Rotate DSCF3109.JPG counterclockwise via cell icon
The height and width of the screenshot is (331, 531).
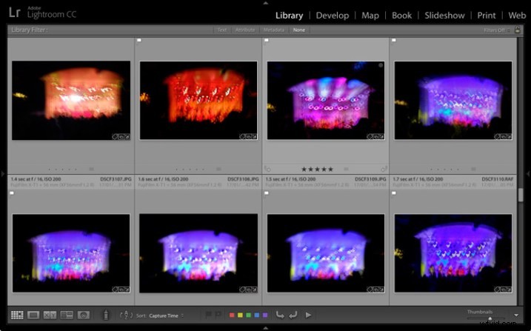click(267, 169)
